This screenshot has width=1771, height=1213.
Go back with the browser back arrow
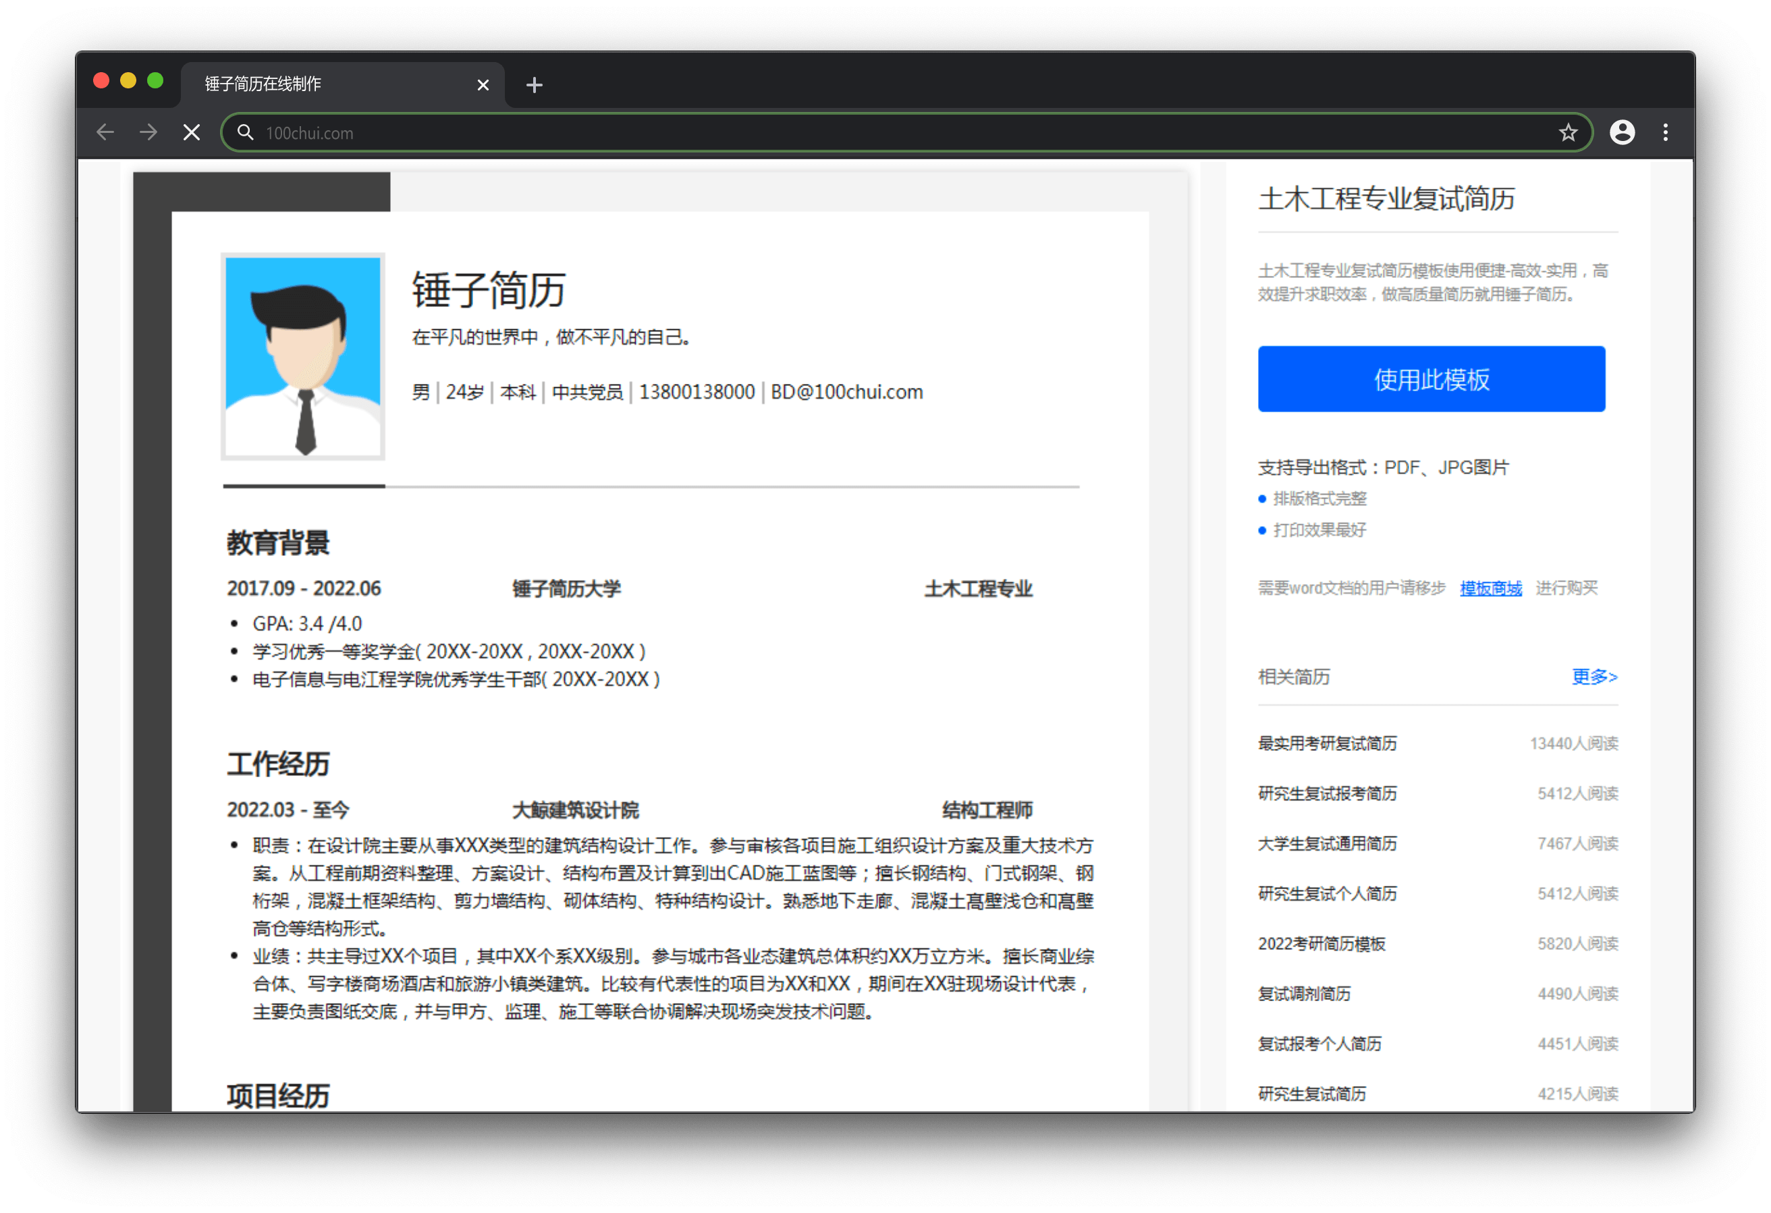pyautogui.click(x=105, y=133)
